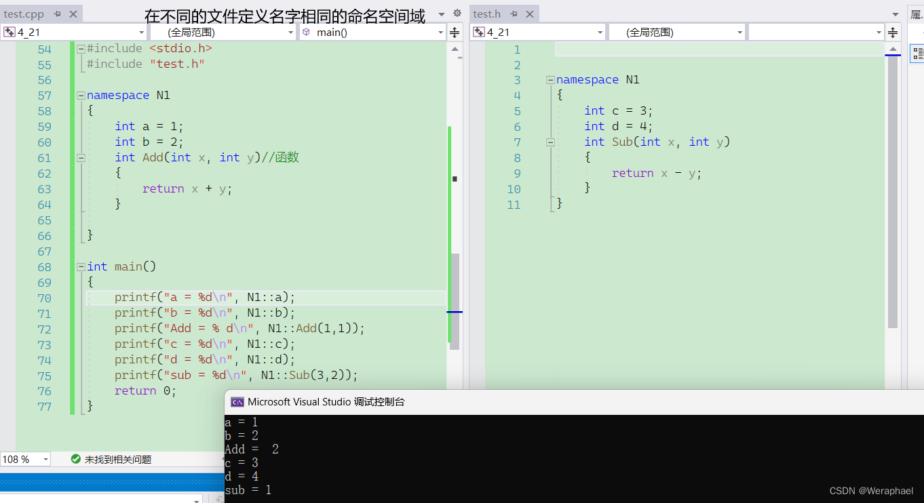Close the test.h tab
Screen dimensions: 924x503
[530, 14]
